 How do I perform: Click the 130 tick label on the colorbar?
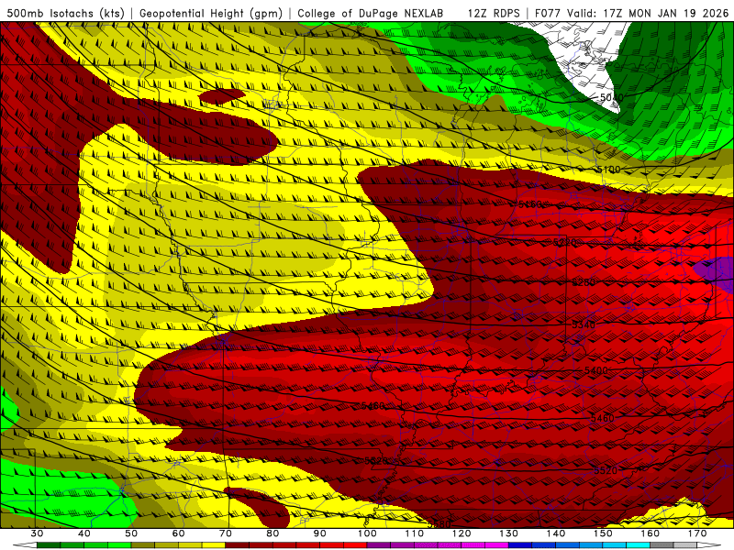(508, 533)
